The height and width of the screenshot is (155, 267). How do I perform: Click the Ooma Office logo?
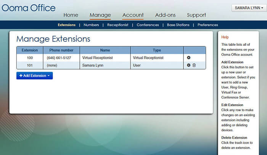coord(29,8)
